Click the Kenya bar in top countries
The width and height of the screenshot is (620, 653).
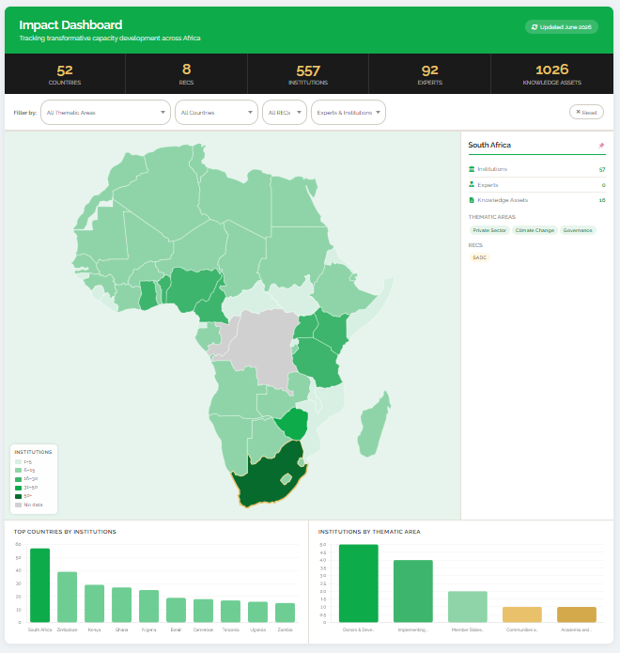coord(95,603)
